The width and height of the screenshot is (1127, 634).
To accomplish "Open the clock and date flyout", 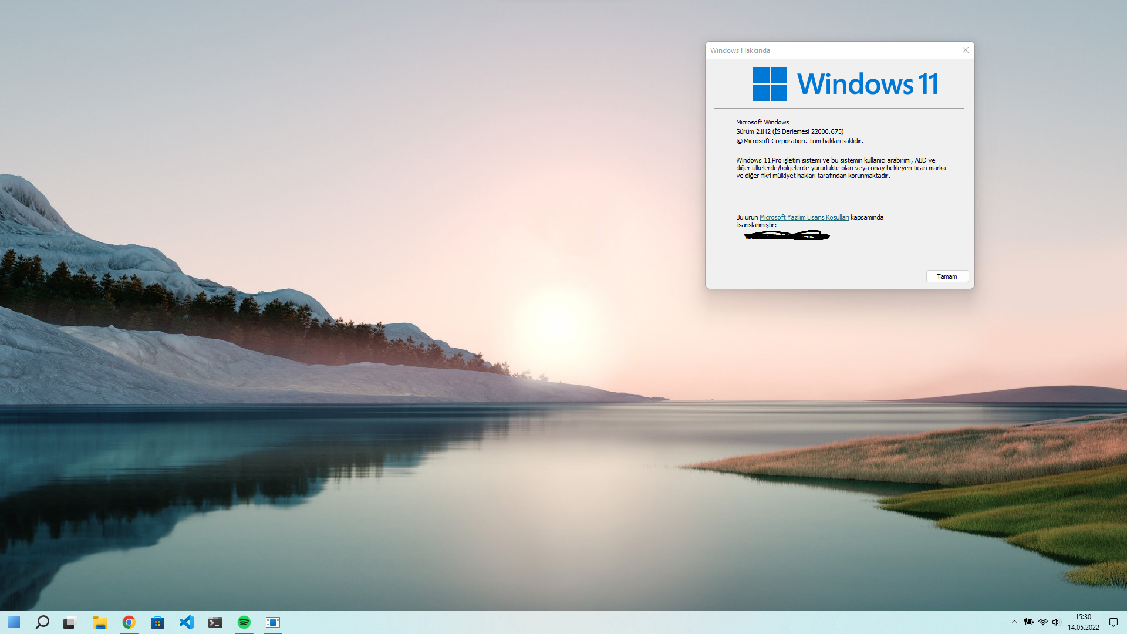I will [x=1083, y=622].
